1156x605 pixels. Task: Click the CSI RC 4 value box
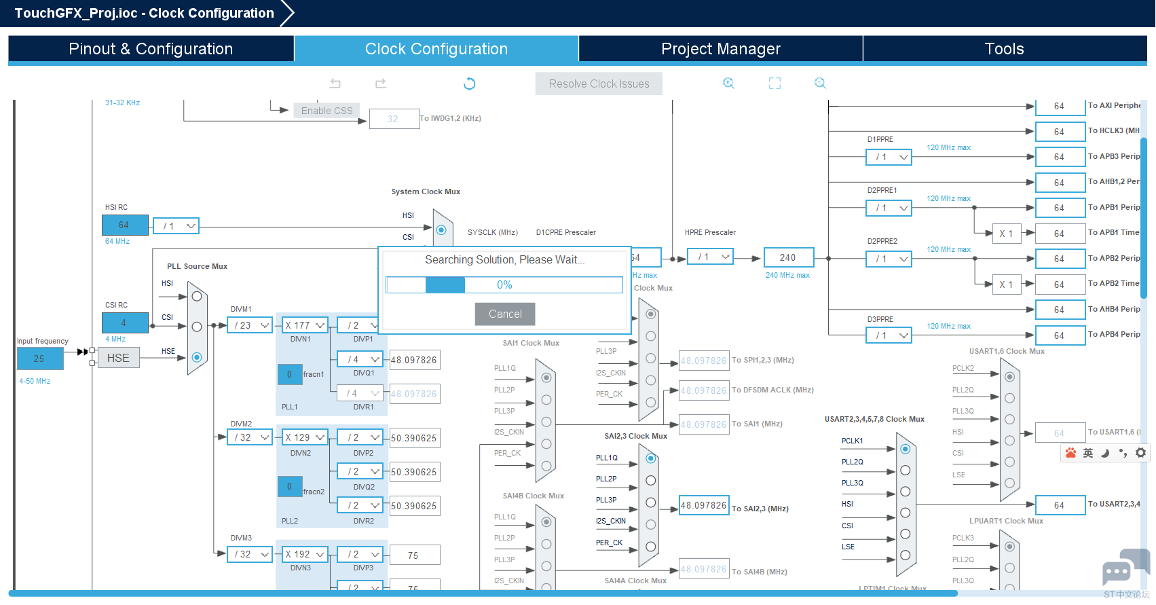tap(125, 323)
